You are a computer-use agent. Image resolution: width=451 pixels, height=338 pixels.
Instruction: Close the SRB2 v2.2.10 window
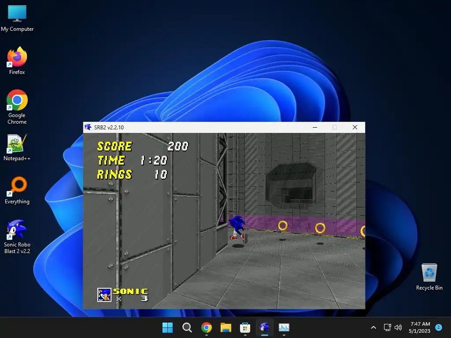tap(355, 127)
